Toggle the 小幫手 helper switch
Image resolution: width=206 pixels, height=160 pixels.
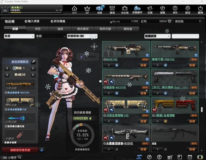point(4,157)
